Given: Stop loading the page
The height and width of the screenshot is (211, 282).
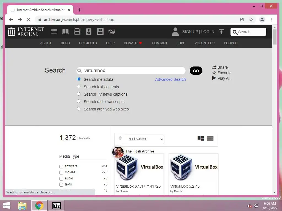Looking at the screenshot, I should click(29, 20).
